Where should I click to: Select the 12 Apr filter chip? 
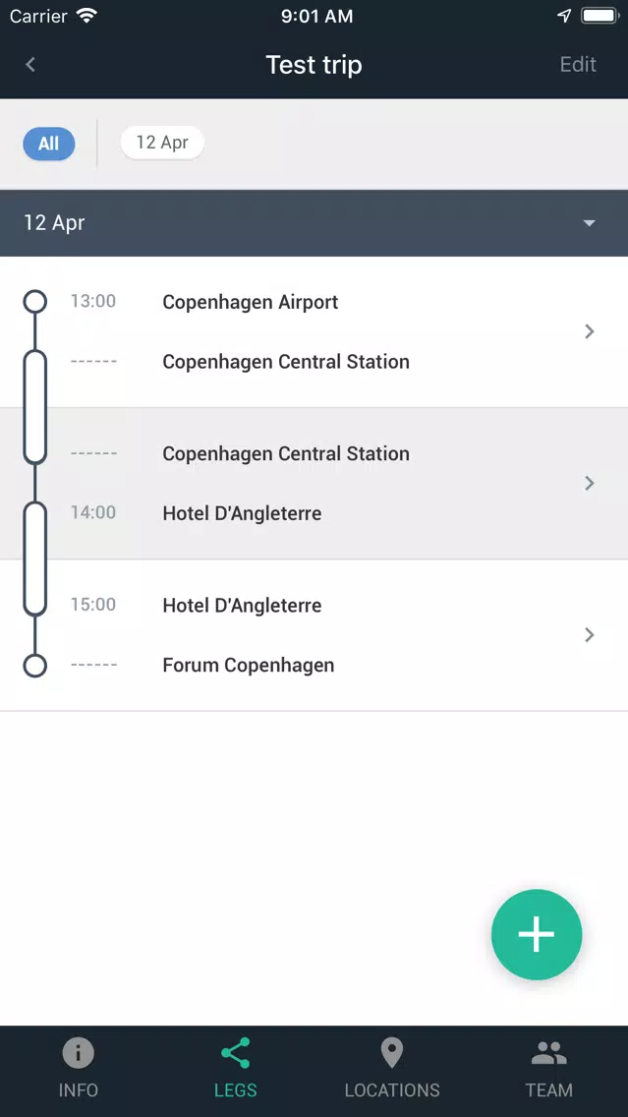pos(162,143)
